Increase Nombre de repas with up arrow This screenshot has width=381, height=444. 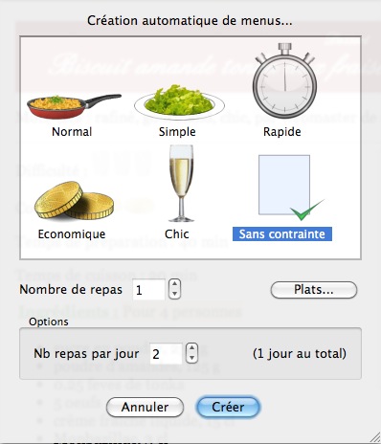[174, 284]
